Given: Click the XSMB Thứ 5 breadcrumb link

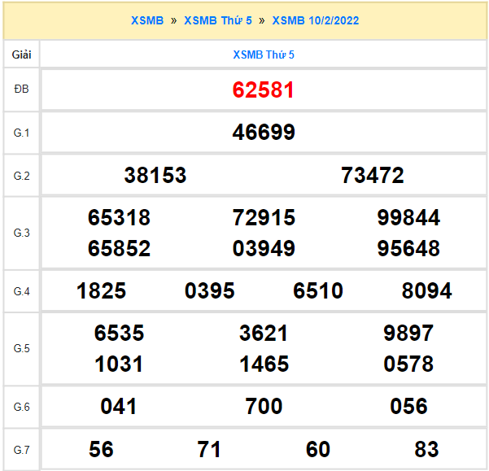Looking at the screenshot, I should point(217,20).
